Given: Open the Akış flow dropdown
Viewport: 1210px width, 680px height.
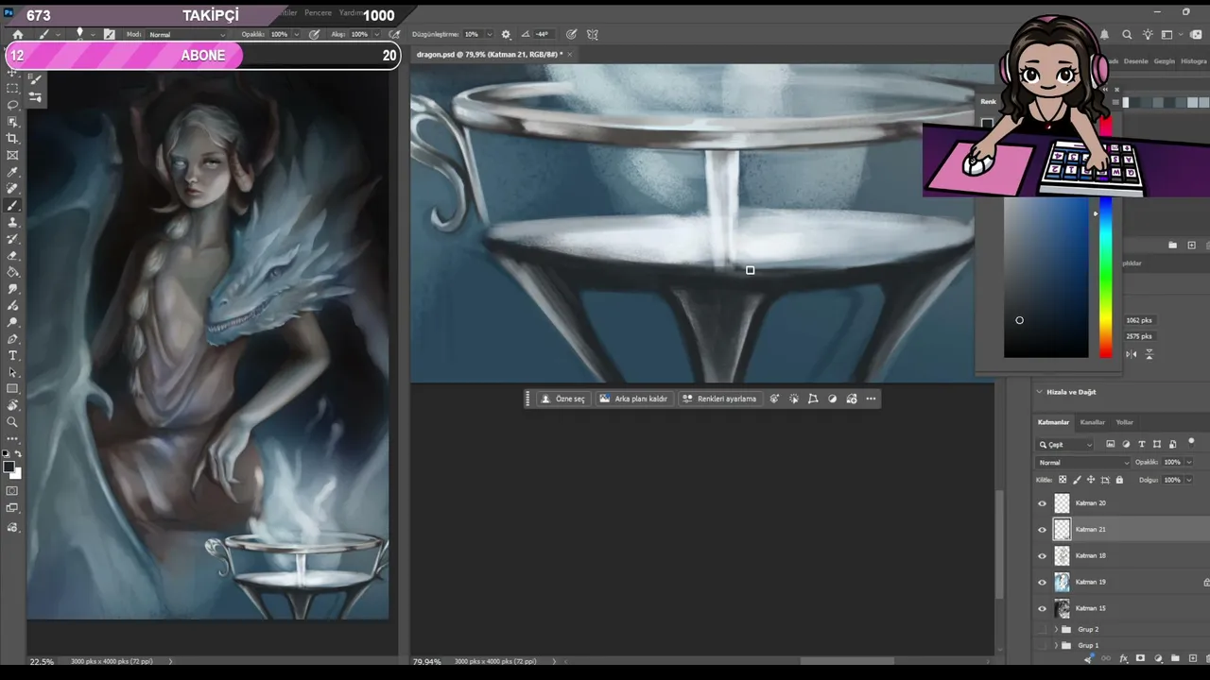Looking at the screenshot, I should pyautogui.click(x=377, y=35).
